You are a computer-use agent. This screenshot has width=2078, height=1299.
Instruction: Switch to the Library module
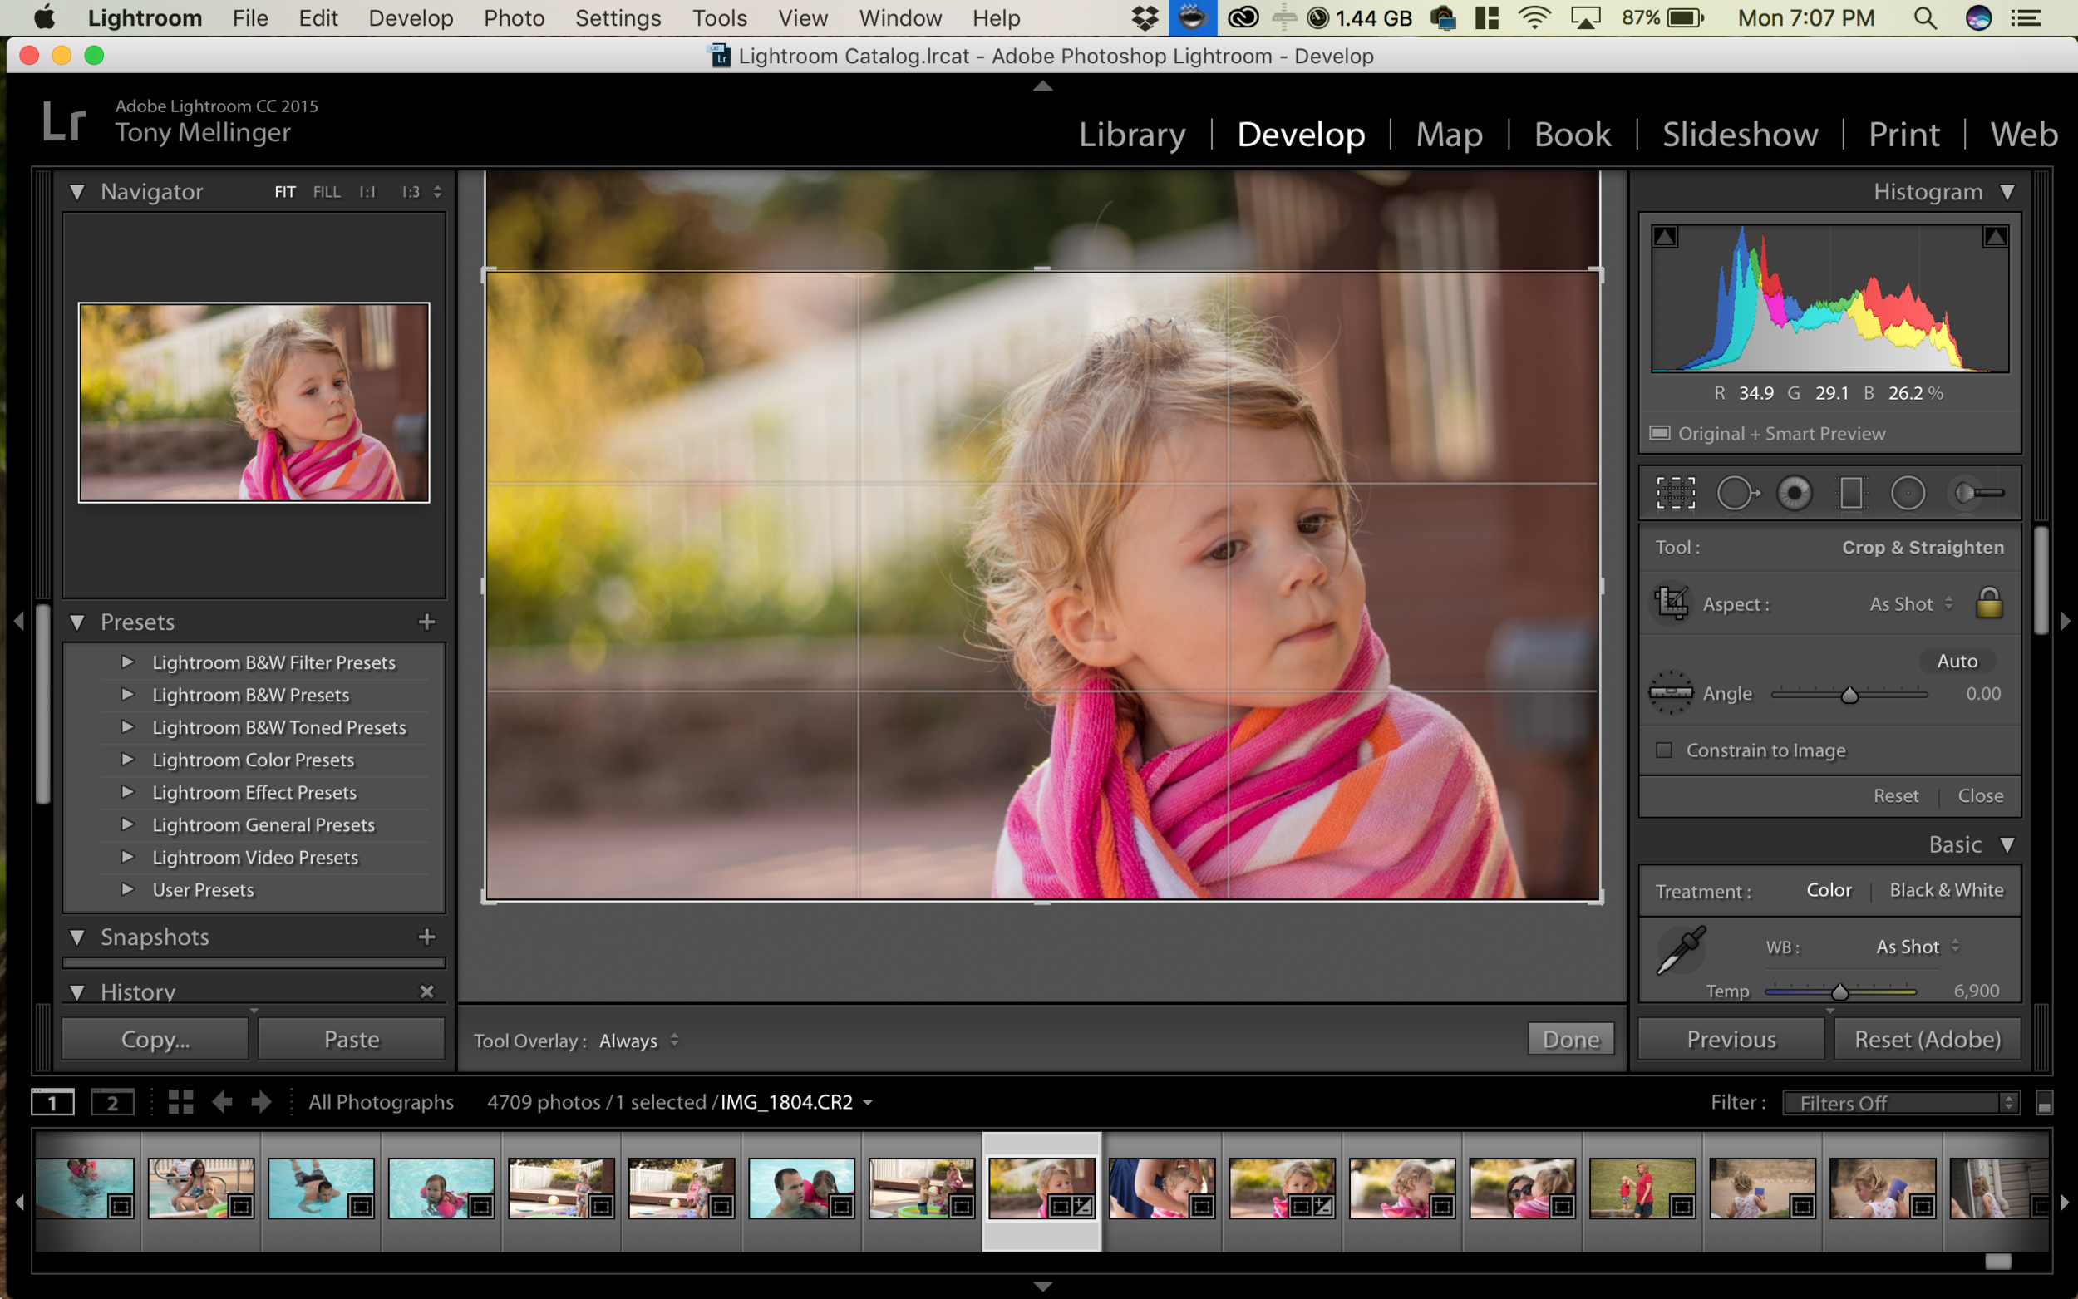(1131, 134)
